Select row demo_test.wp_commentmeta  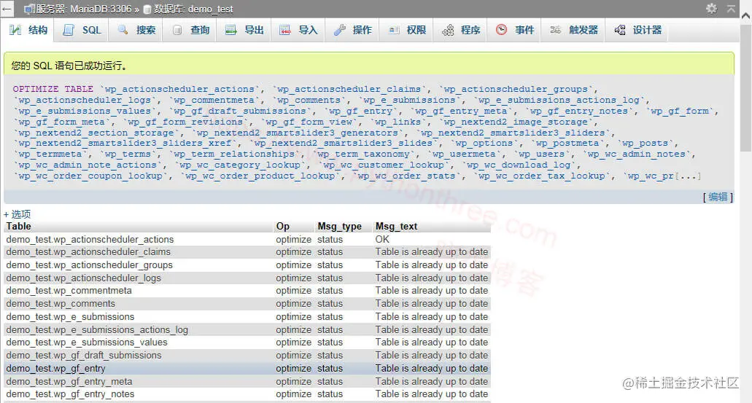(x=247, y=291)
